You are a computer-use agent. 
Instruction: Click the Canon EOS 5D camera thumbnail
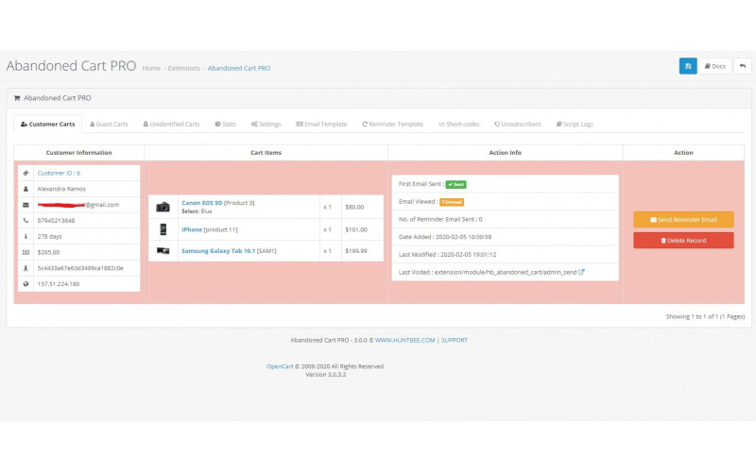click(x=163, y=207)
